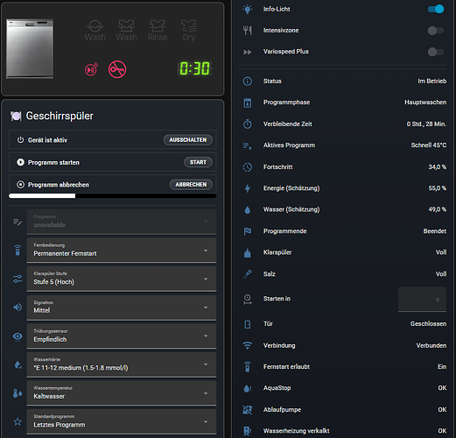Click the wifi icon for Verbindung
Screen dimensions: 456x438
coord(248,345)
